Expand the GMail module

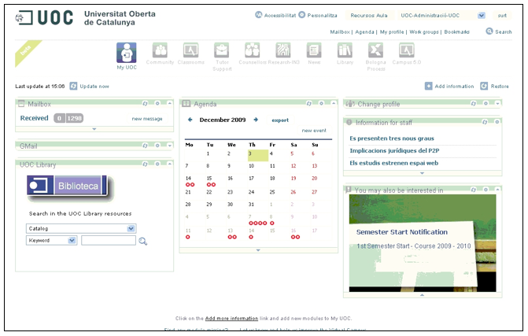coord(170,146)
